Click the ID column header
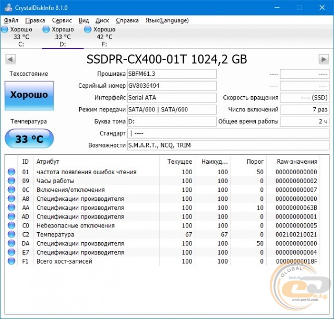This screenshot has height=319, width=334. [x=26, y=162]
